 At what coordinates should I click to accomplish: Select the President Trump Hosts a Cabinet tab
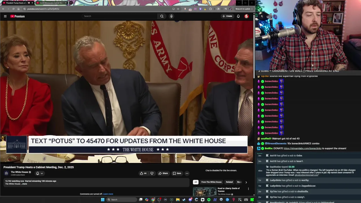[x=17, y=3]
